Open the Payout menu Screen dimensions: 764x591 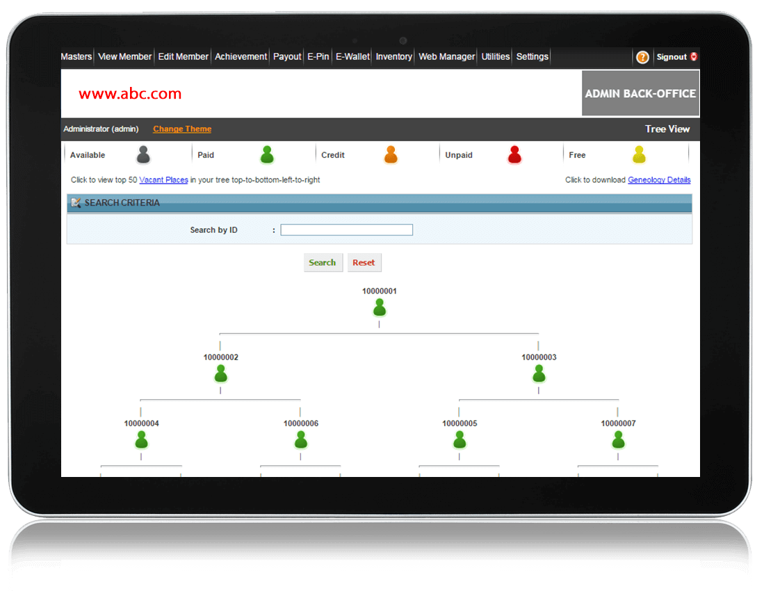[x=286, y=56]
